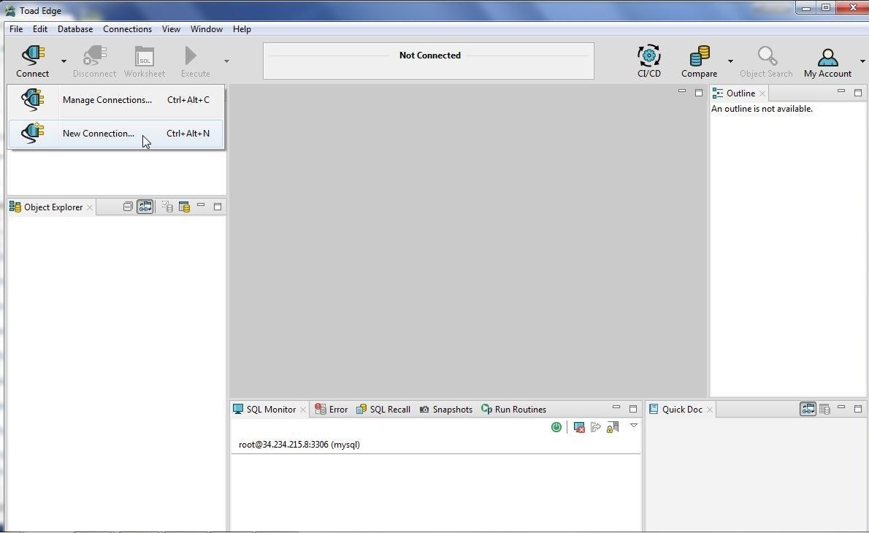Expand the My Account dropdown arrow
This screenshot has height=533, width=869.
(x=862, y=61)
